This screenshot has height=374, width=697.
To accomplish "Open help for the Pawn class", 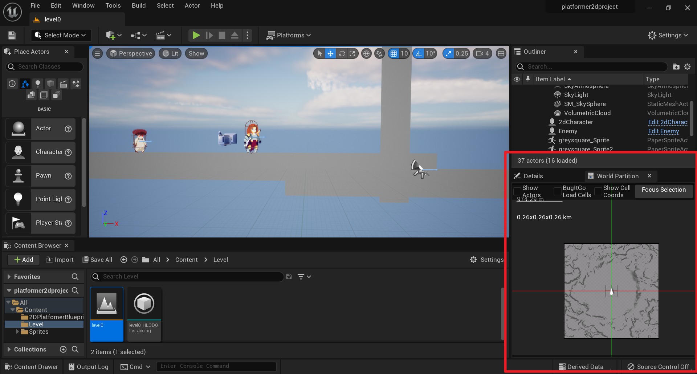I will (x=68, y=176).
